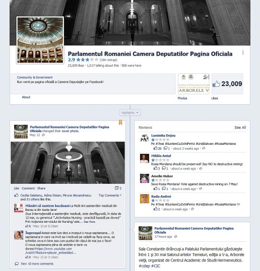Open the Top Comments dropdown
260x271 pixels.
pos(110,195)
